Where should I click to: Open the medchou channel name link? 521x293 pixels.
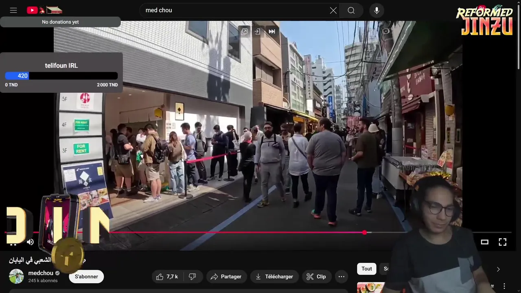click(41, 273)
